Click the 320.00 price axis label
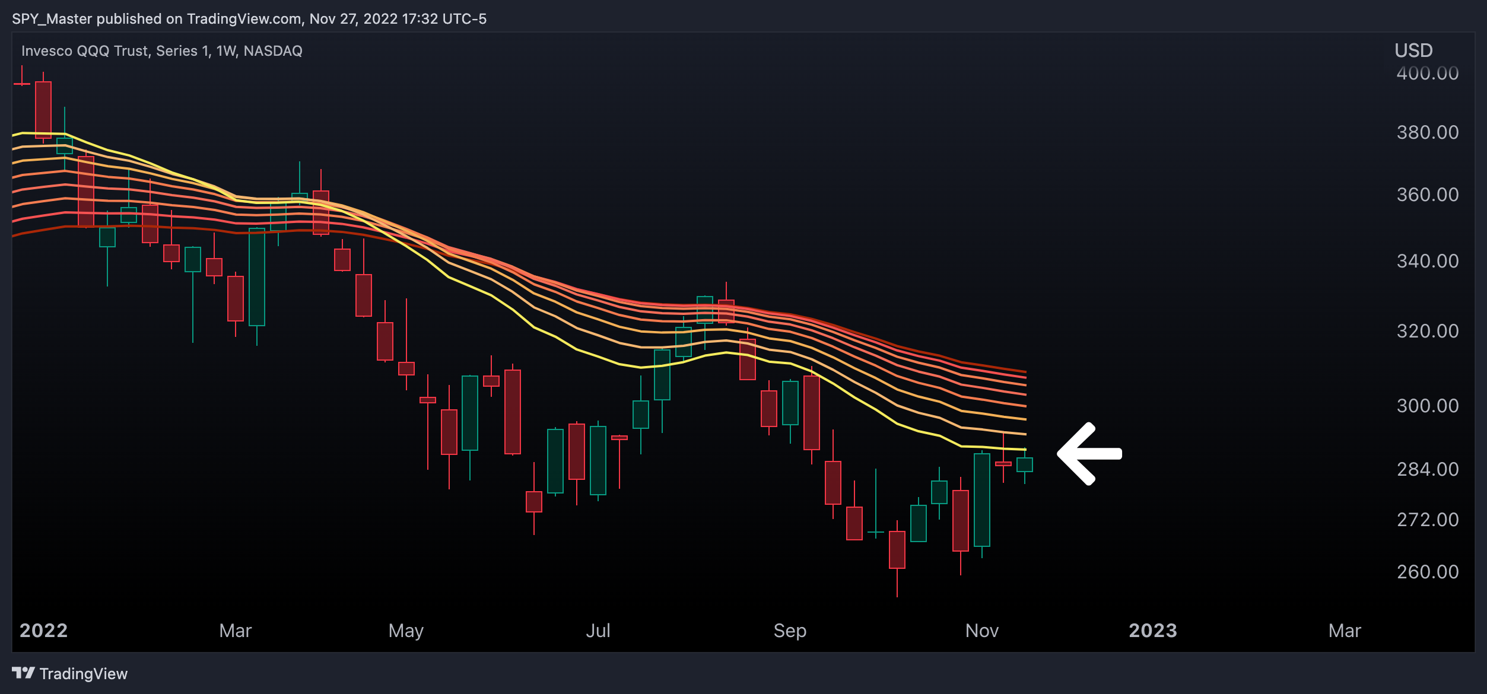Viewport: 1487px width, 694px height. click(1428, 331)
